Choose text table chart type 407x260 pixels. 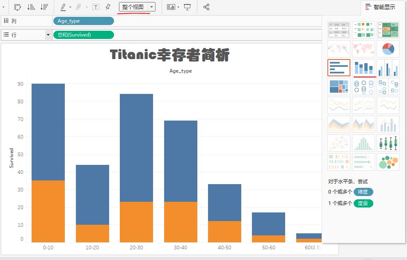click(339, 30)
